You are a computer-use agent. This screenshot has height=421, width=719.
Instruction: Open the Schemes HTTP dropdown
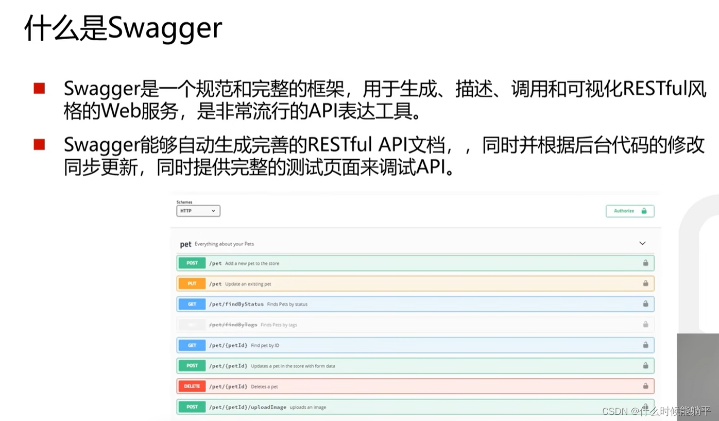(198, 211)
